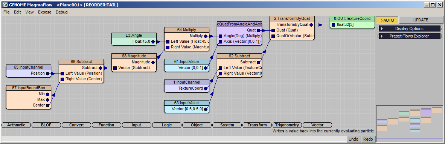Open the Trigonometry node category

click(287, 125)
